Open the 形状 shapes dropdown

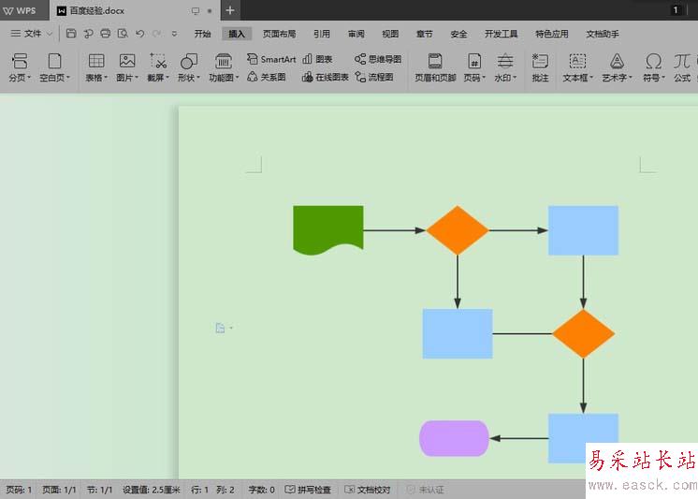point(189,78)
